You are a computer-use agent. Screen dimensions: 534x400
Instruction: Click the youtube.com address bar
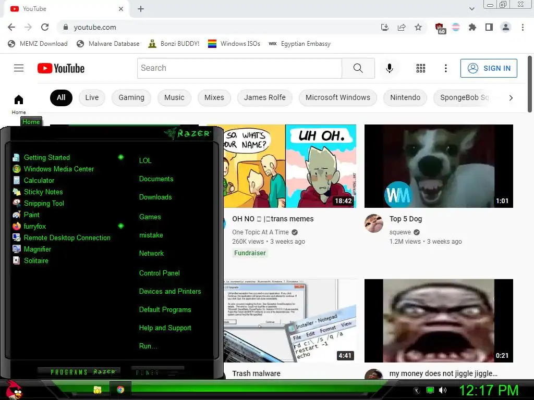(218, 27)
